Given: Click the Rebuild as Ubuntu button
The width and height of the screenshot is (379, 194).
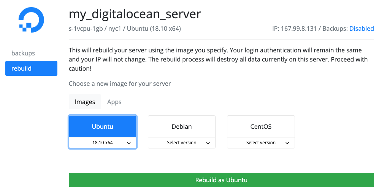Looking at the screenshot, I should tap(221, 180).
